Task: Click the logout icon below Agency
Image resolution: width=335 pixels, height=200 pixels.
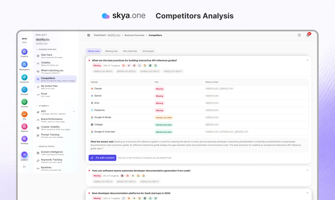Action: click(24, 167)
